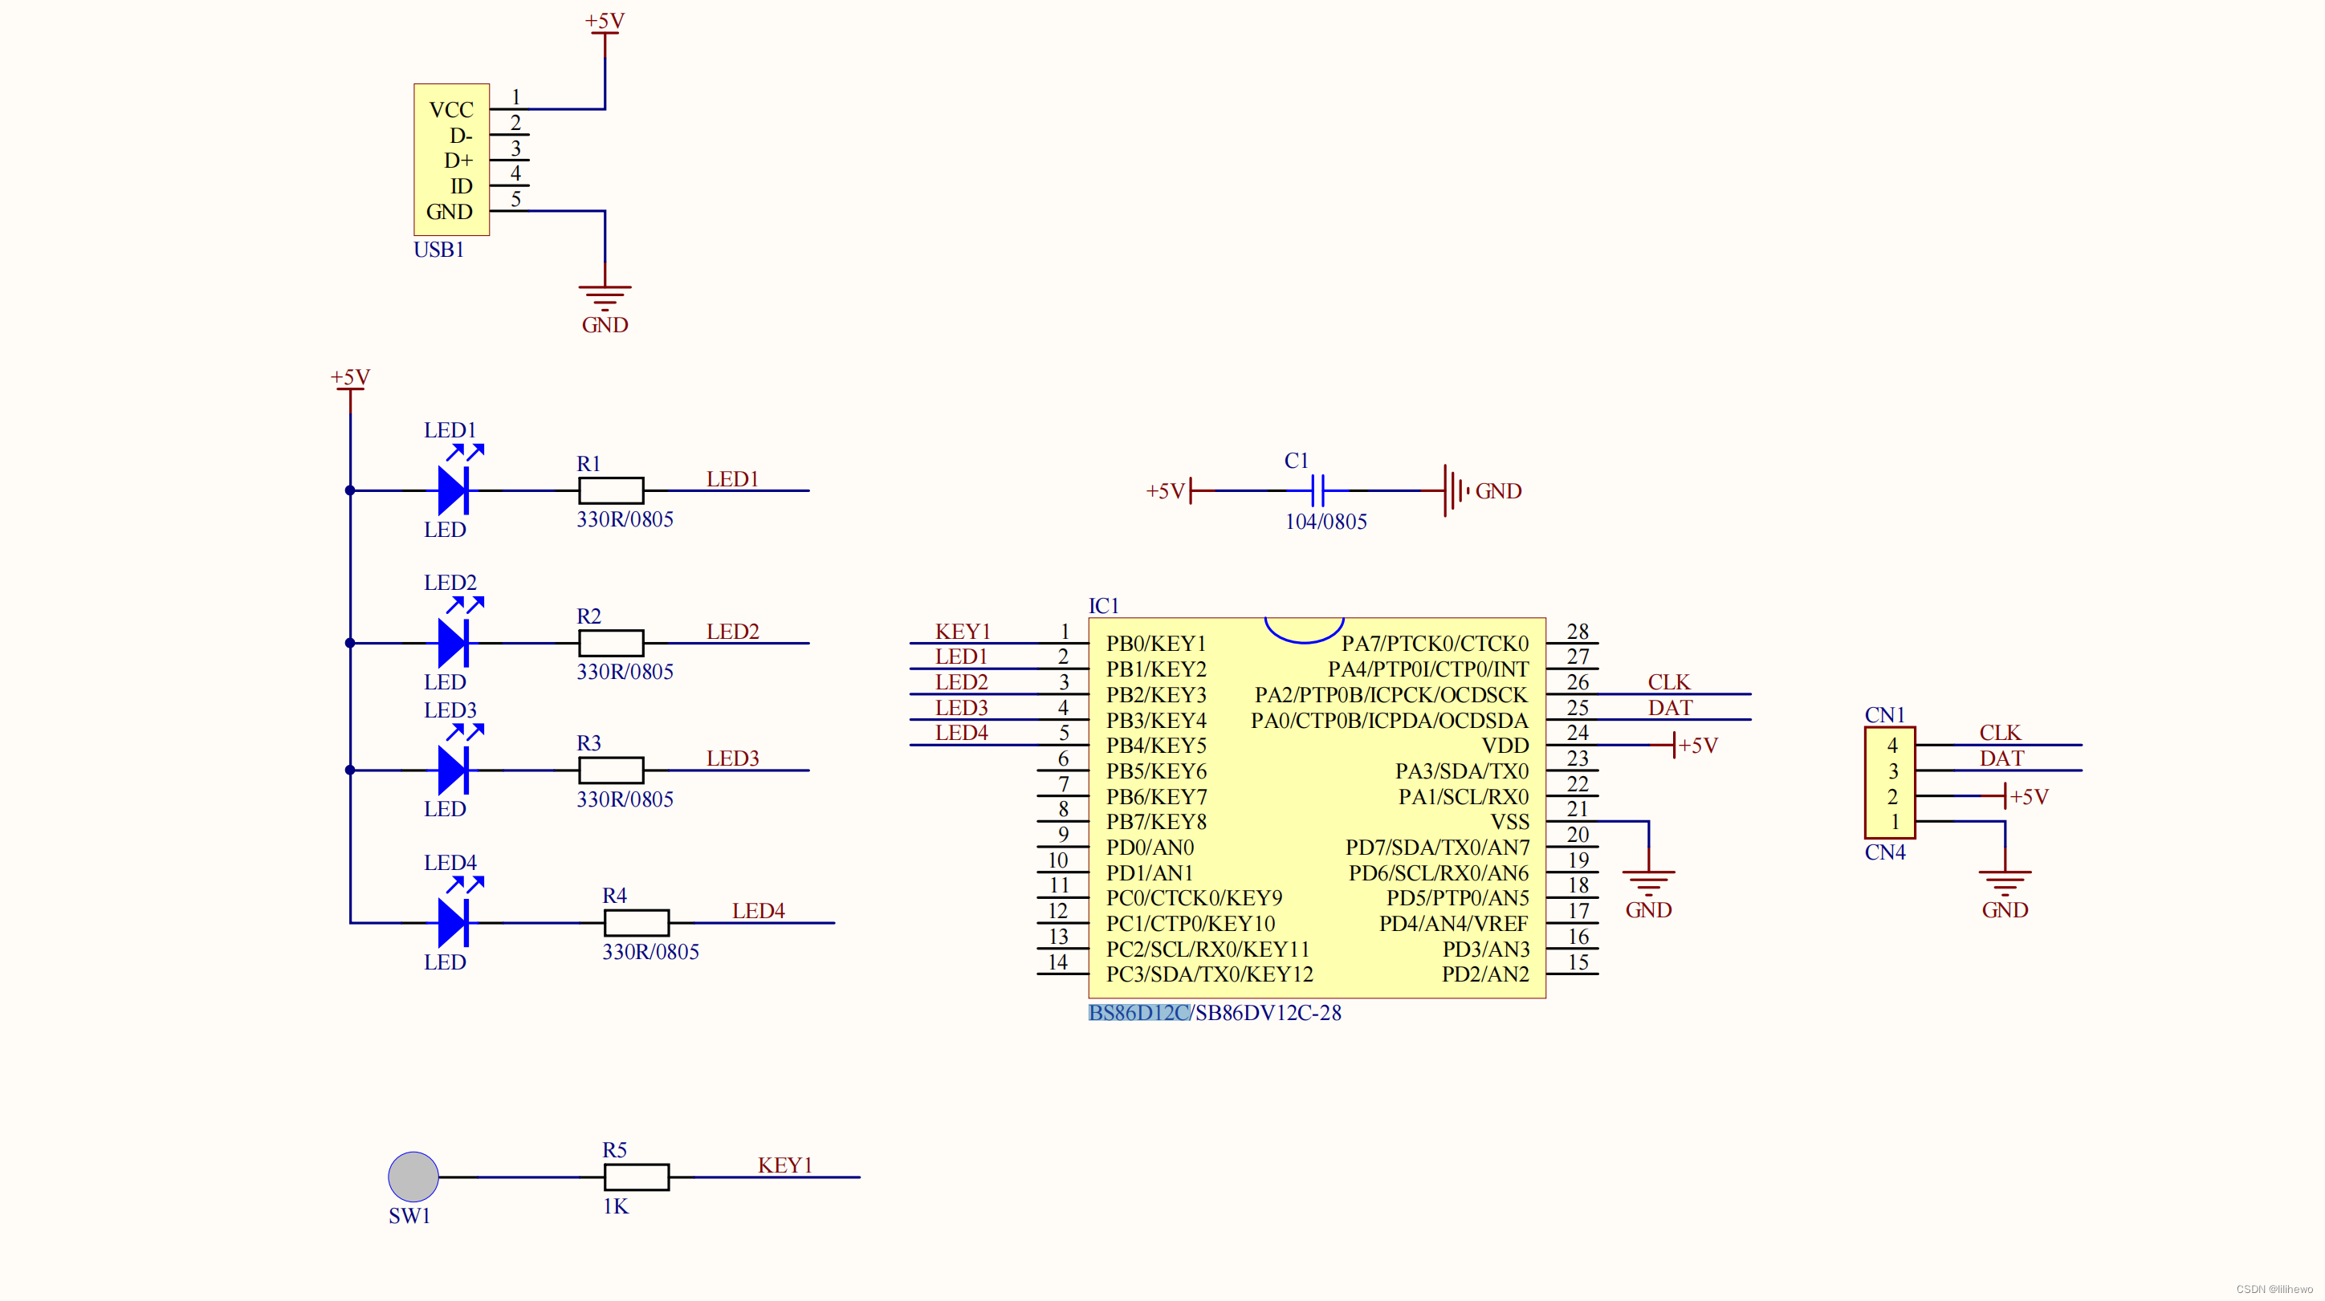Select the IC1 microcontroller body

pos(1317,807)
